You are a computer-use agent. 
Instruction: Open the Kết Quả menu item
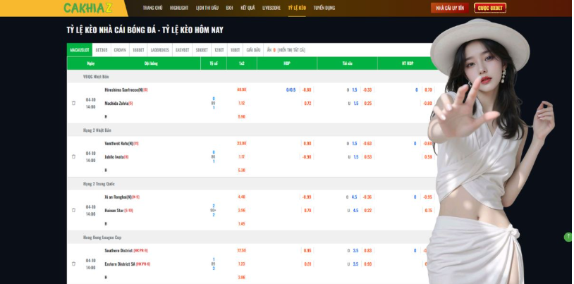coord(248,8)
